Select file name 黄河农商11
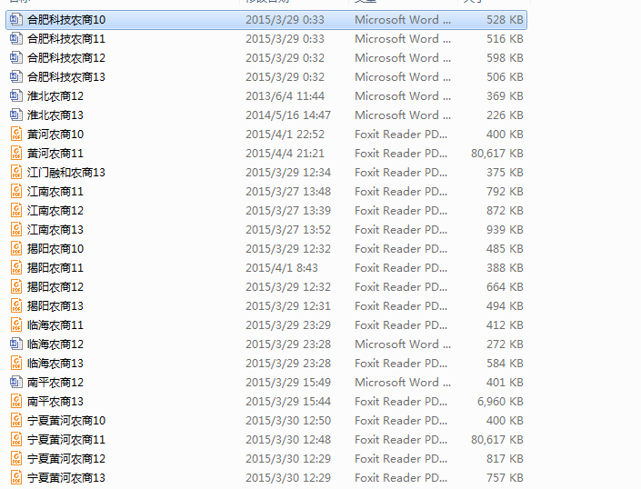Viewport: 641px width, 489px height. pyautogui.click(x=55, y=154)
